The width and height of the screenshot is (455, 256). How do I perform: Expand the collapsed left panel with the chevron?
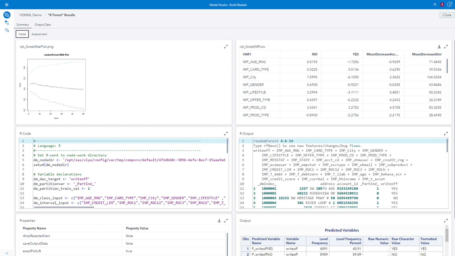[x=7, y=253]
